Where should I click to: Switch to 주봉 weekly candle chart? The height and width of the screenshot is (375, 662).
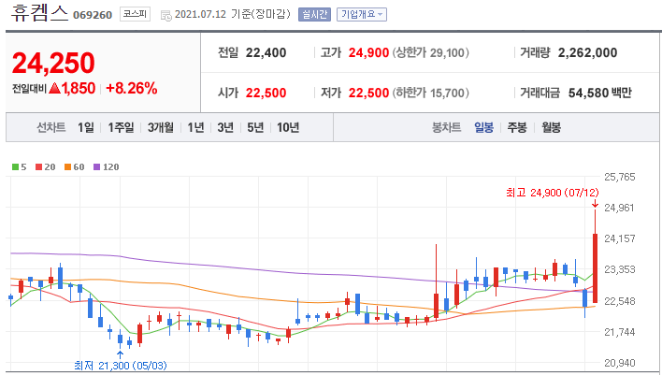pos(517,127)
